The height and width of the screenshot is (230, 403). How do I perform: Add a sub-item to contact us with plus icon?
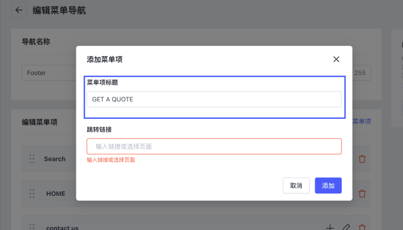point(330,227)
